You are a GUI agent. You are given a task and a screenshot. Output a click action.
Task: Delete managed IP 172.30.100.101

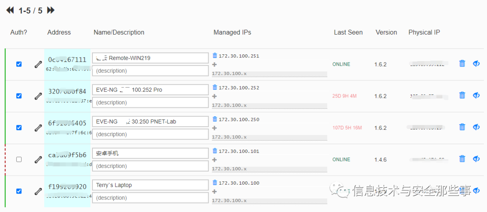point(215,151)
